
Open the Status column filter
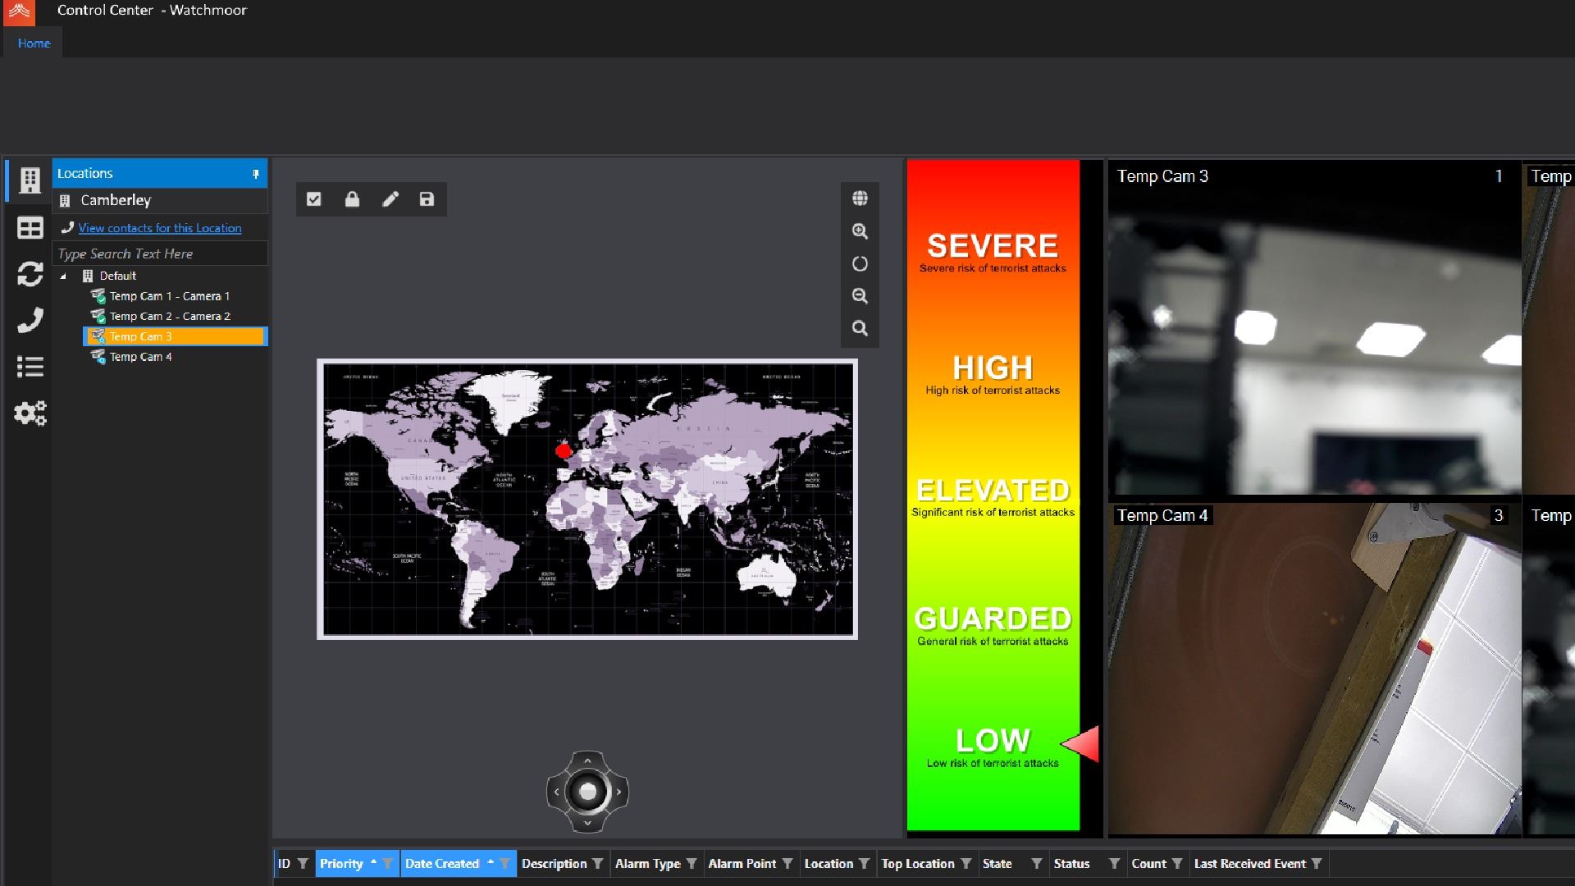tap(1114, 864)
